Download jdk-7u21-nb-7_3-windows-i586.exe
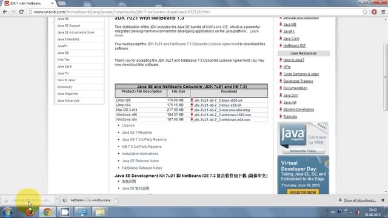The width and height of the screenshot is (388, 218). pos(222,115)
